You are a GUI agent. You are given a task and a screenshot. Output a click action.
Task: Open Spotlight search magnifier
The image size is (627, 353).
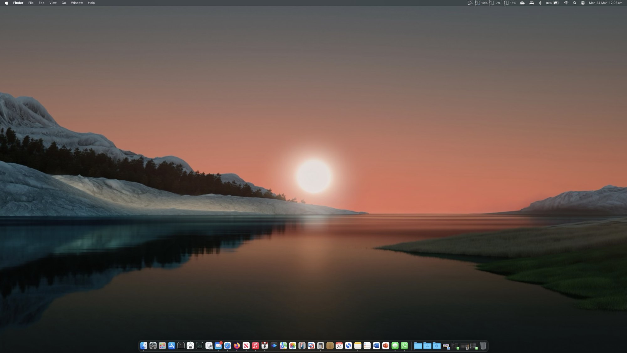click(x=575, y=3)
